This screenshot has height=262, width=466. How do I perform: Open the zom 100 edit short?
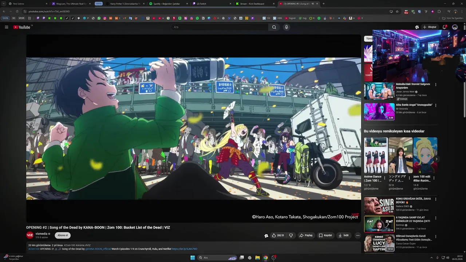(x=425, y=155)
